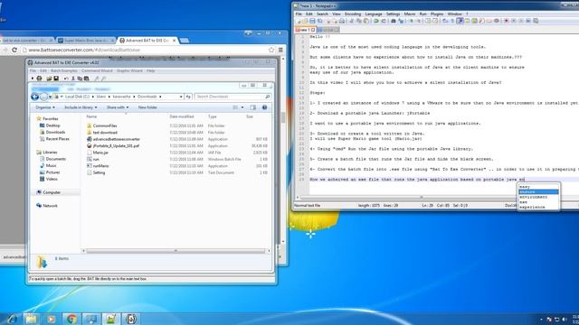Click the Save All icon in Notepad++
This screenshot has width=579, height=325.
(x=319, y=21)
